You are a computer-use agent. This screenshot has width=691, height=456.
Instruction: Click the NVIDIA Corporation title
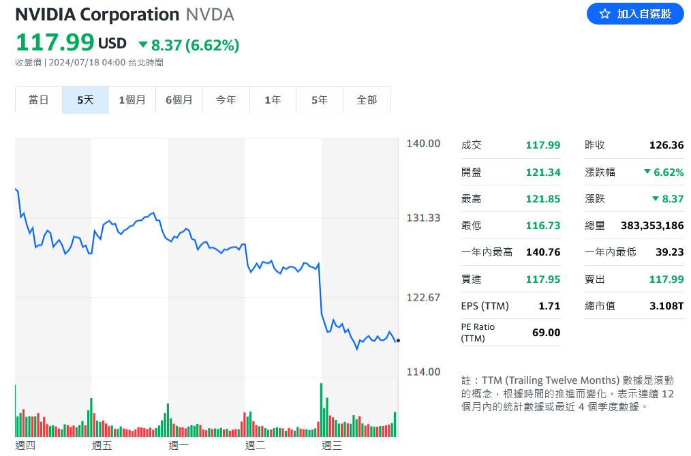click(x=97, y=14)
